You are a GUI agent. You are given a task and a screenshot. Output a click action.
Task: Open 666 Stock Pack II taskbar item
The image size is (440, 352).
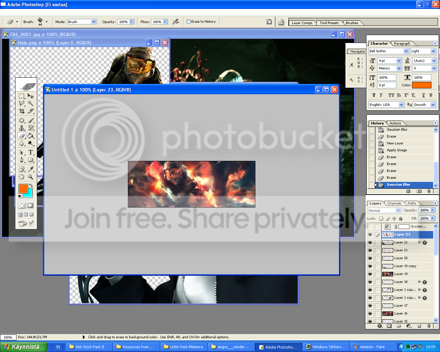click(89, 347)
